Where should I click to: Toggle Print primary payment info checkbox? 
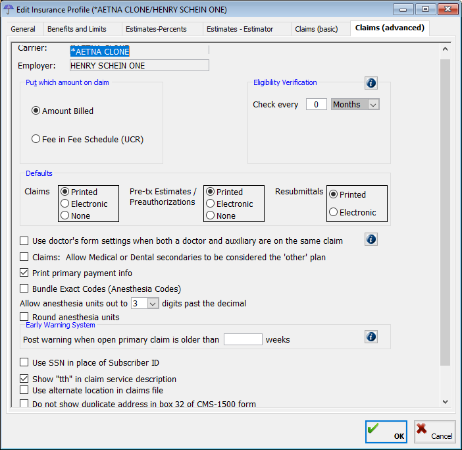coord(24,273)
